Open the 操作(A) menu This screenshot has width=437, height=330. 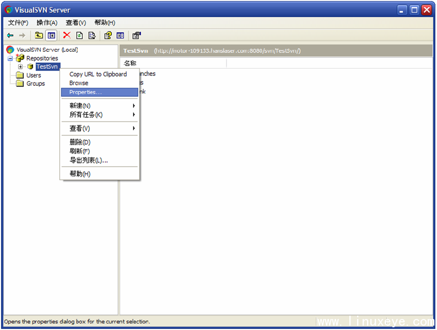pyautogui.click(x=47, y=23)
